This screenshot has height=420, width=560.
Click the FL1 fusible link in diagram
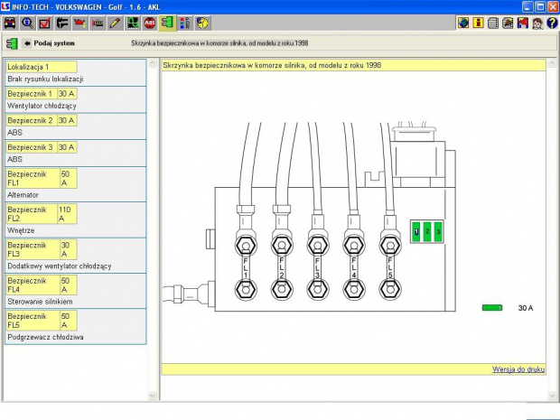coord(246,267)
